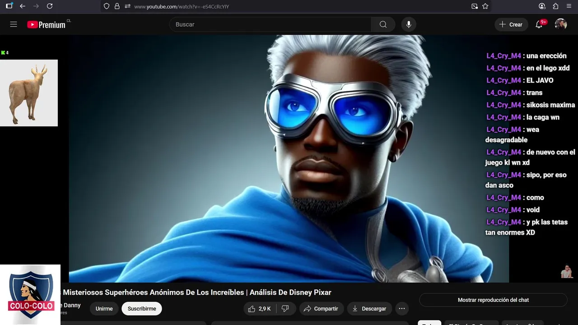
Task: Click the Colo-Colo crest overlay image
Action: point(30,295)
